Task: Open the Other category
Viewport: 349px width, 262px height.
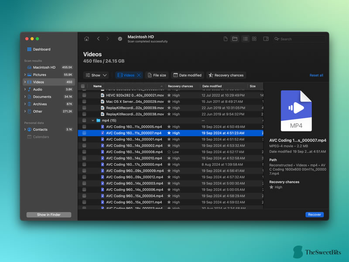Action: (x=49, y=111)
